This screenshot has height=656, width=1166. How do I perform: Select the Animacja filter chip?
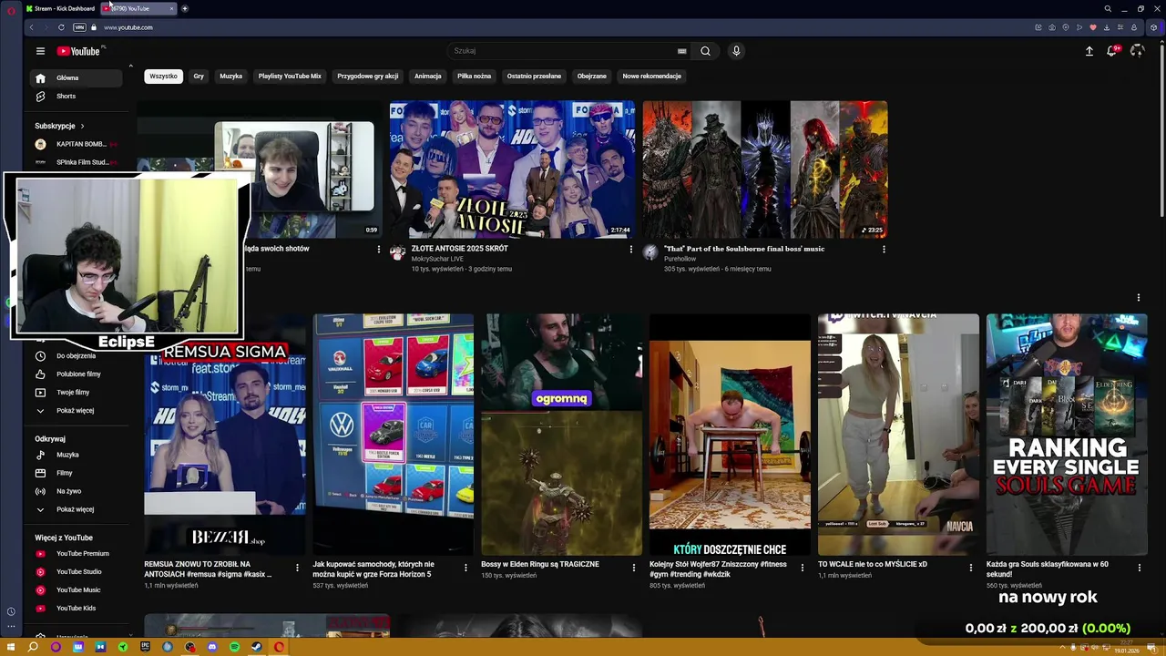point(428,76)
